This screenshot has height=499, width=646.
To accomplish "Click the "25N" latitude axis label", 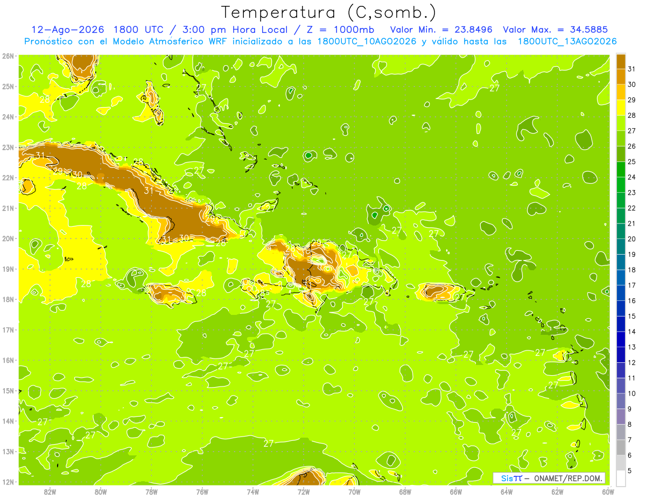I will click(8, 86).
